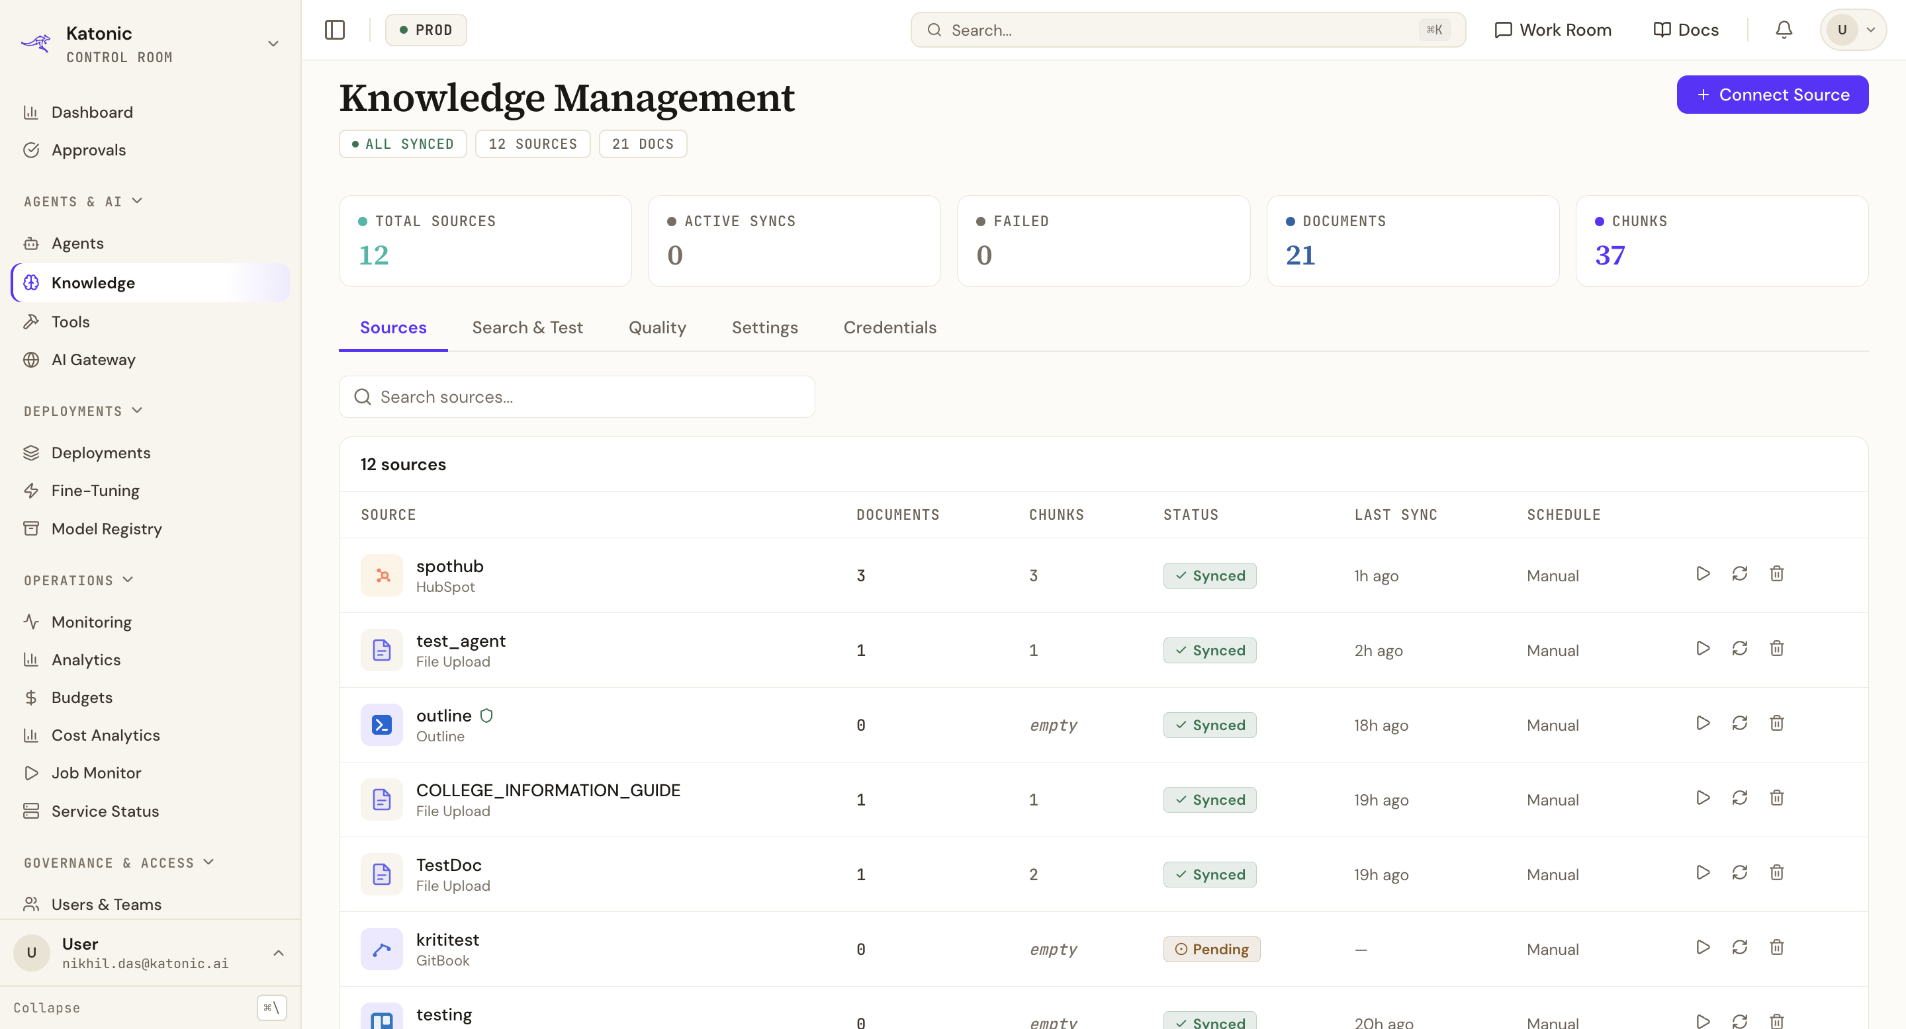Run sync for test_agent source

click(1703, 648)
